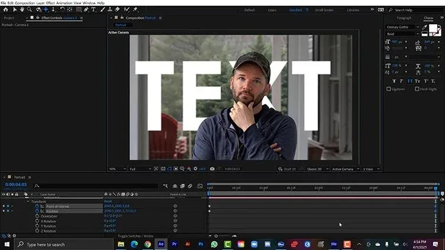Open the Composition menu

pos(25,3)
